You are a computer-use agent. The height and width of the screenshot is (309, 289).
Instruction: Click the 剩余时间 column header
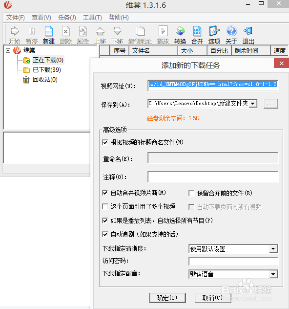tap(251, 51)
